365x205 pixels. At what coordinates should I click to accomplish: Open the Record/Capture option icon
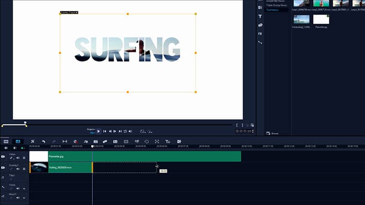75,142
